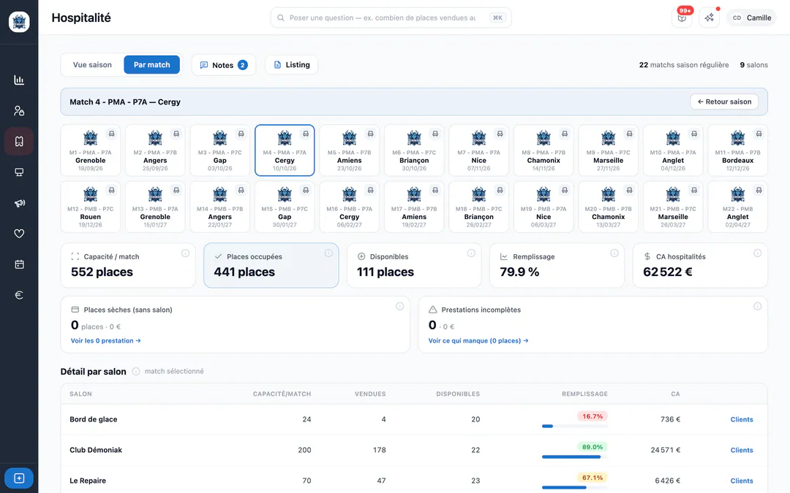Click the club logo in sidebar
The width and height of the screenshot is (790, 493).
pyautogui.click(x=19, y=22)
